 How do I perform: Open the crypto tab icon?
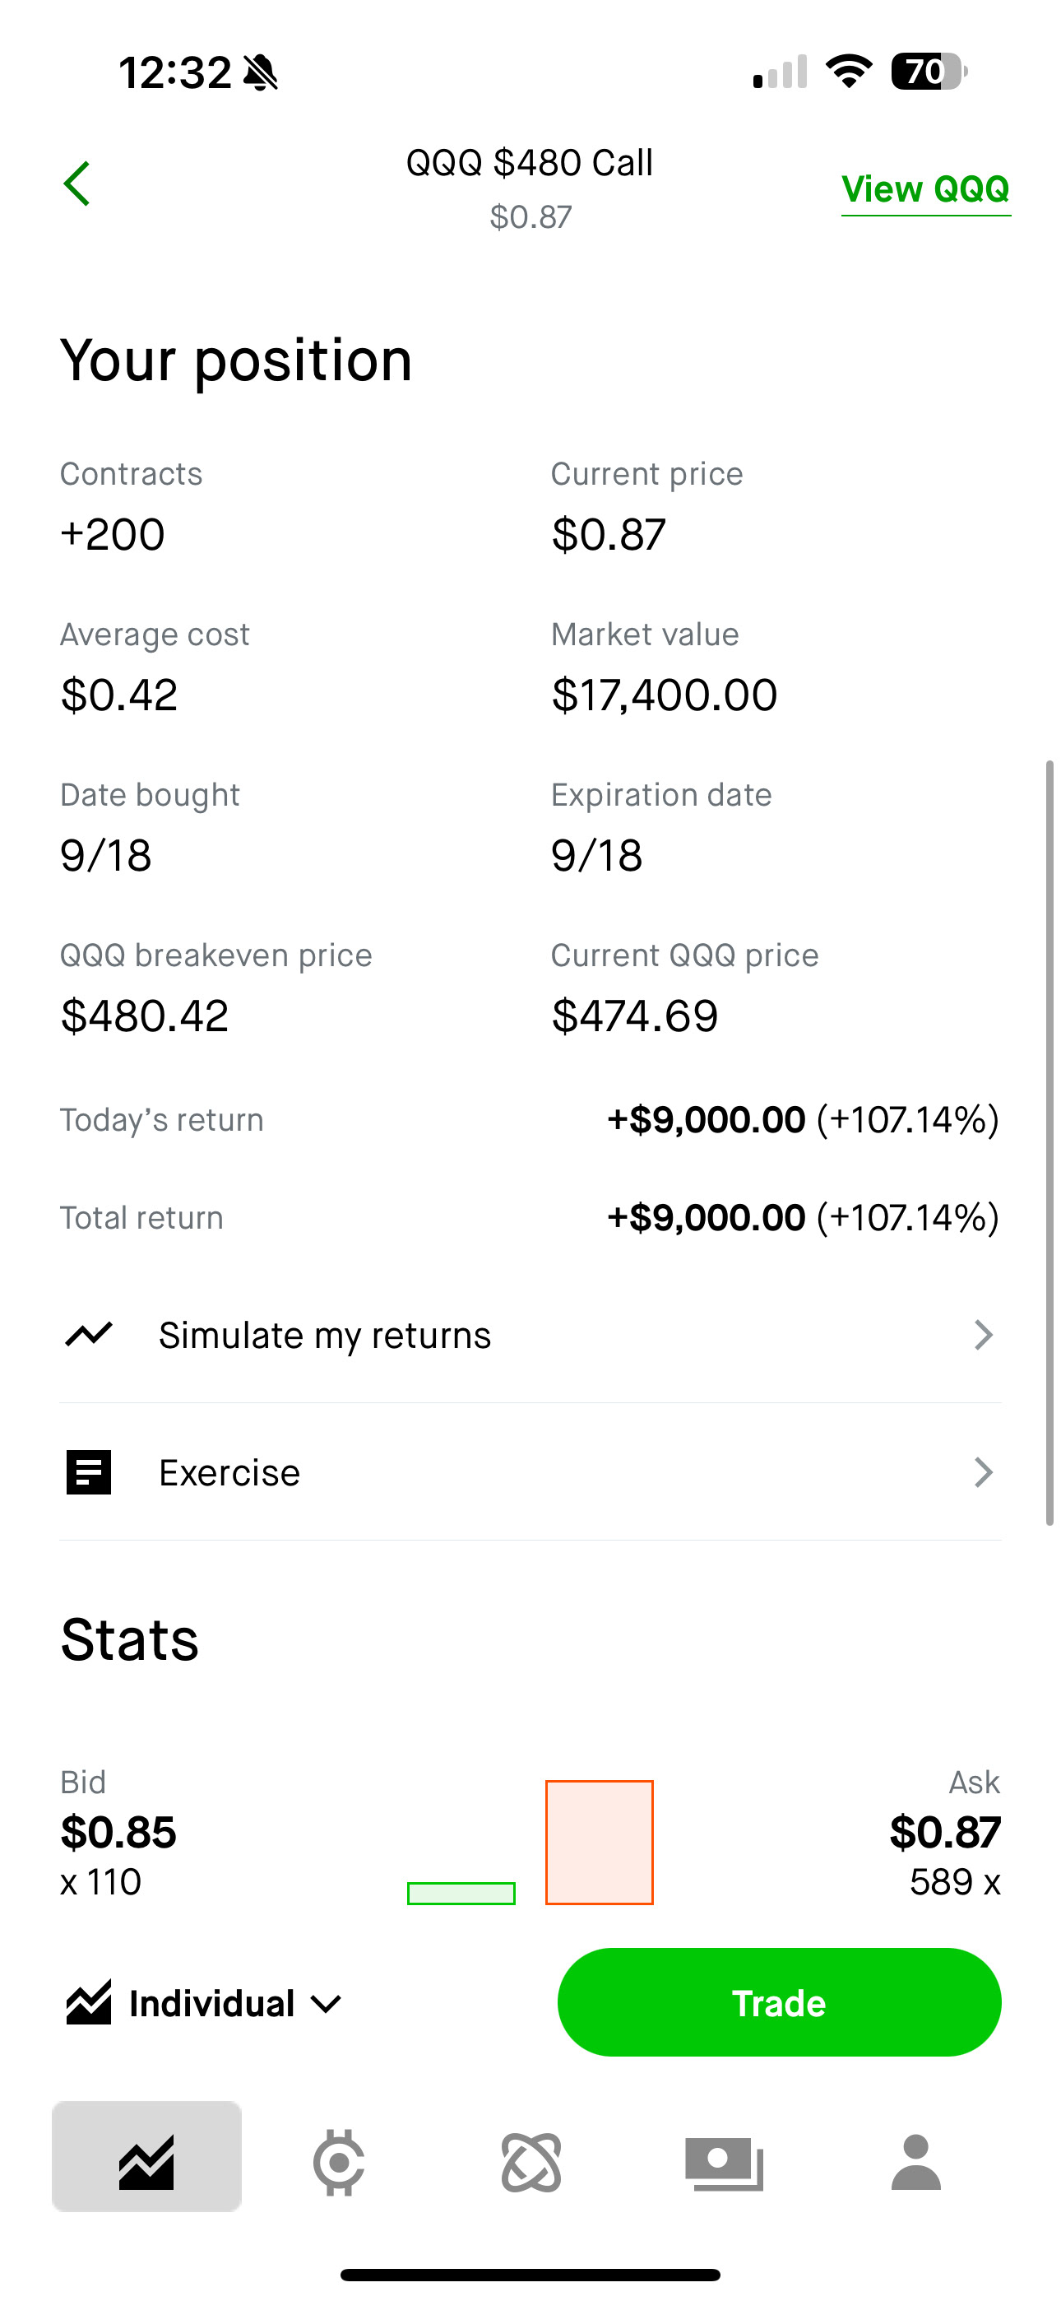[x=339, y=2162]
